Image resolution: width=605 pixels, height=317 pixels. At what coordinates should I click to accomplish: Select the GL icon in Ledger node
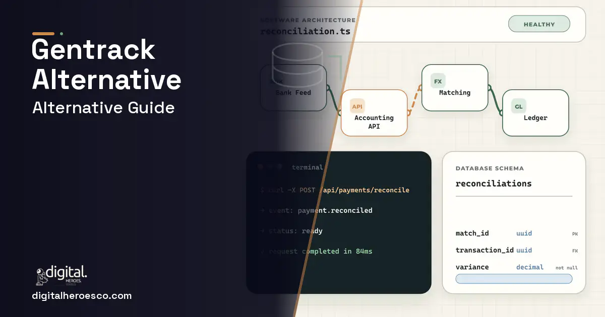pos(518,106)
